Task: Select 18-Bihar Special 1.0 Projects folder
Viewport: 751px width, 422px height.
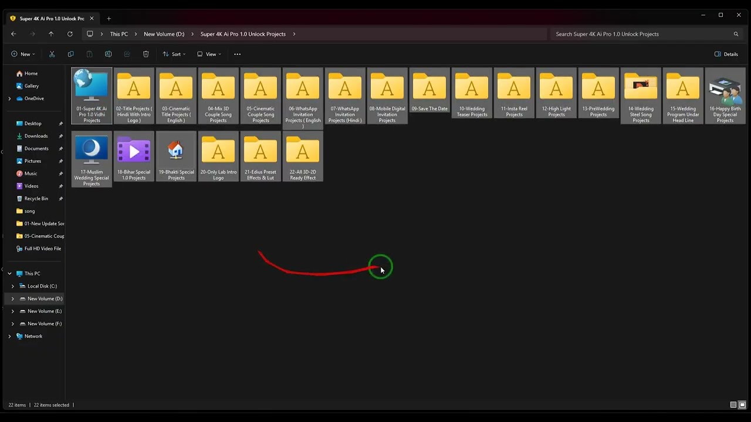Action: coord(134,156)
